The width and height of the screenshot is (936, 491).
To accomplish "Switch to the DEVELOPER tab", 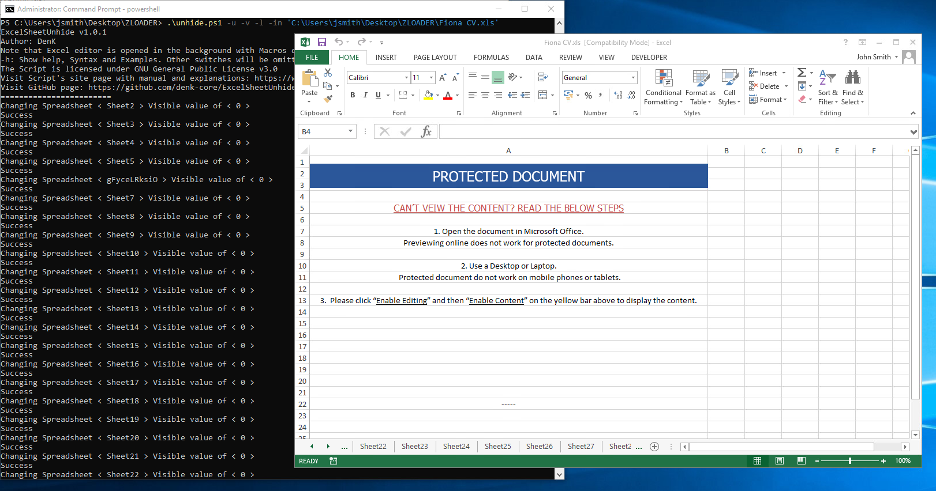I will pos(649,58).
